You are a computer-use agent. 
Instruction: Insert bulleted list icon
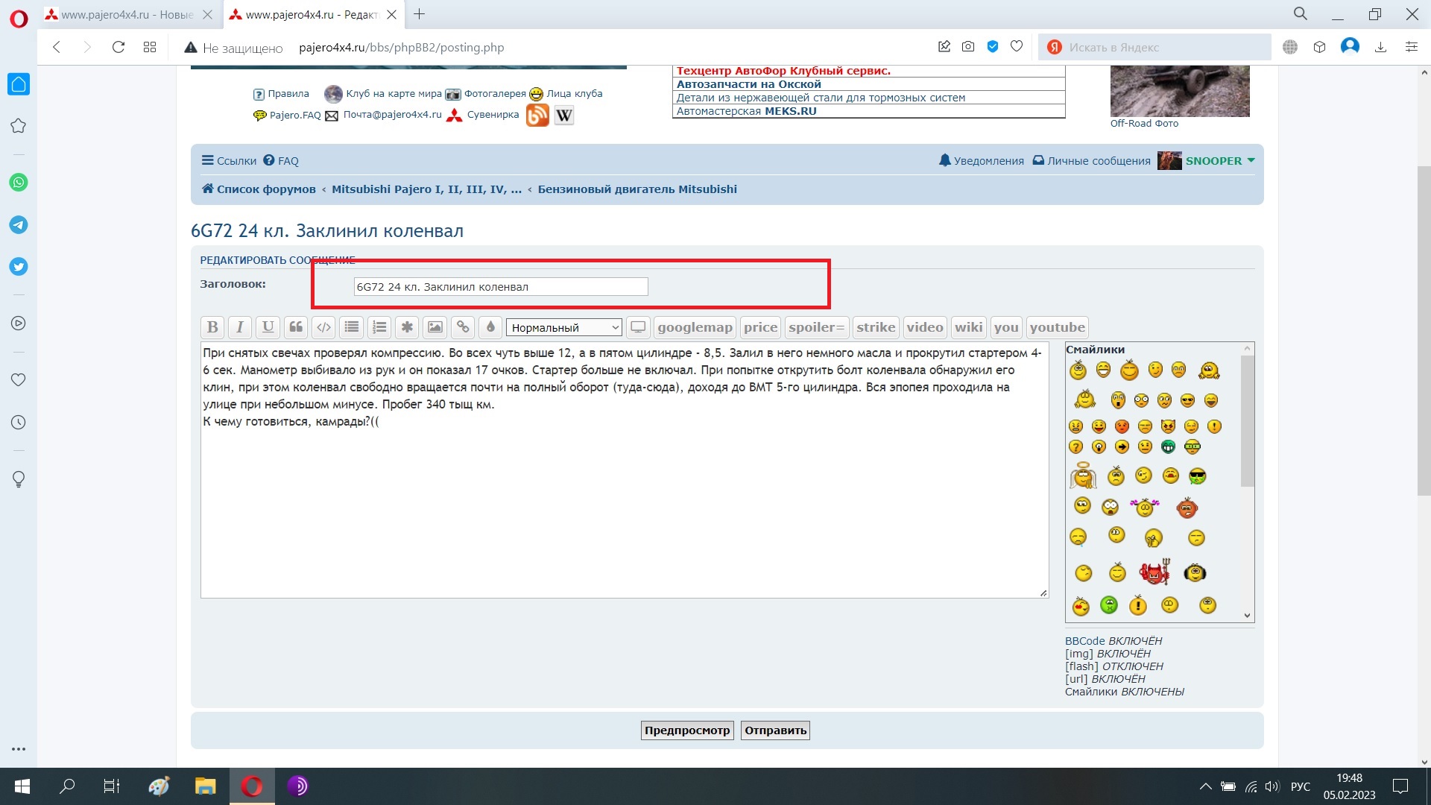(x=352, y=327)
